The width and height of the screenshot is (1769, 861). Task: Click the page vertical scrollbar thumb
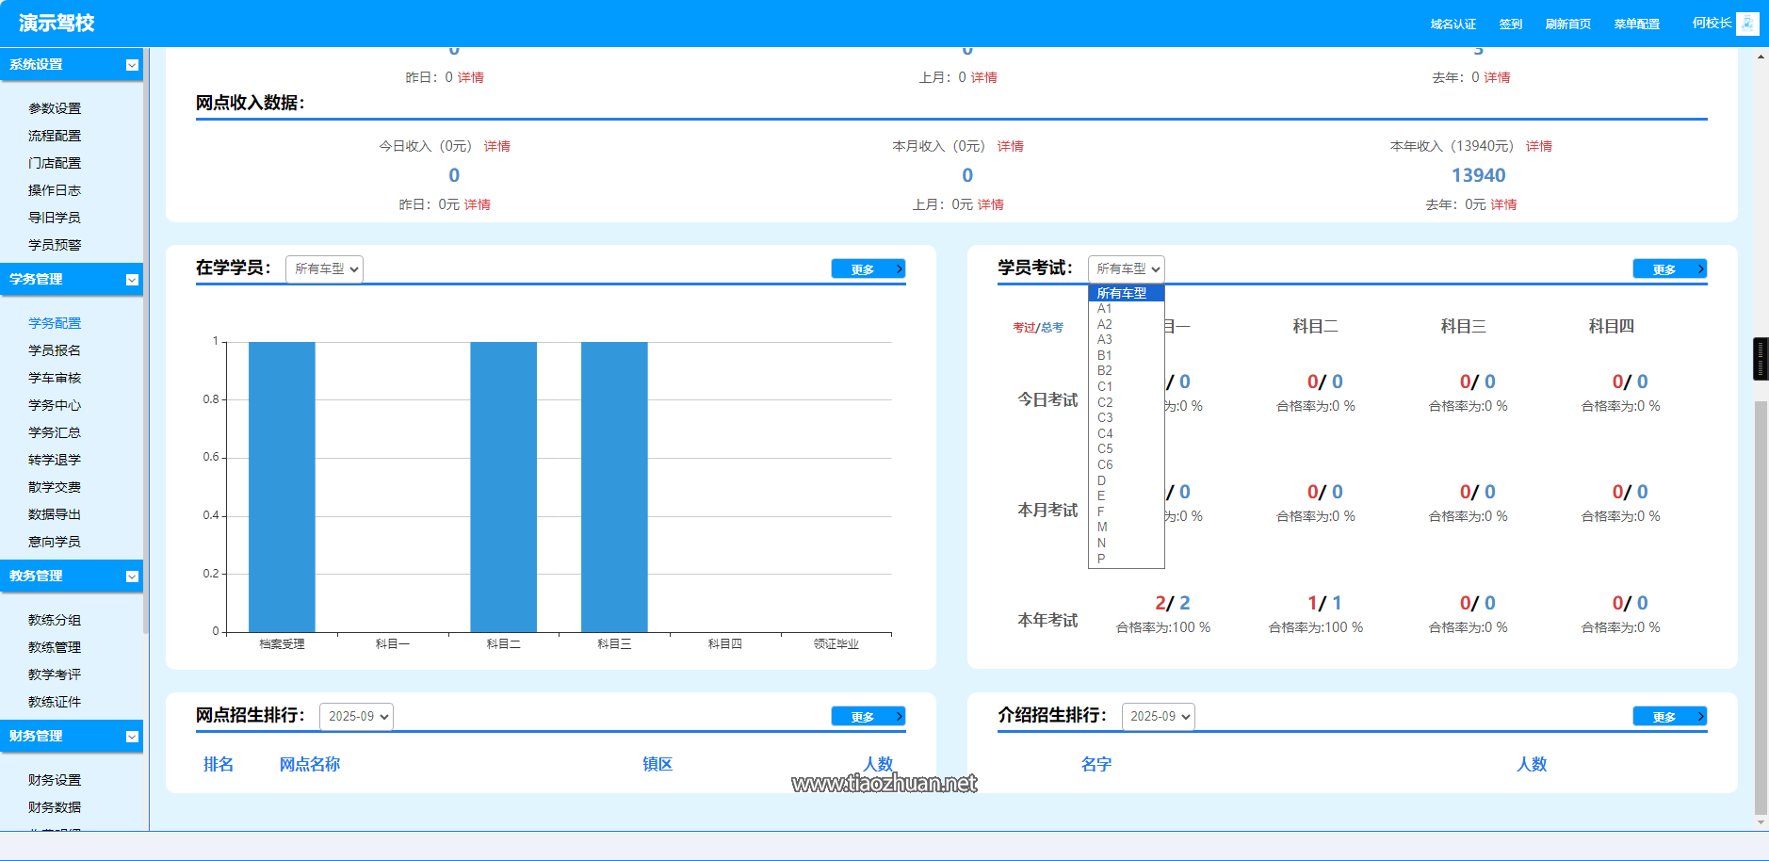1761,608
